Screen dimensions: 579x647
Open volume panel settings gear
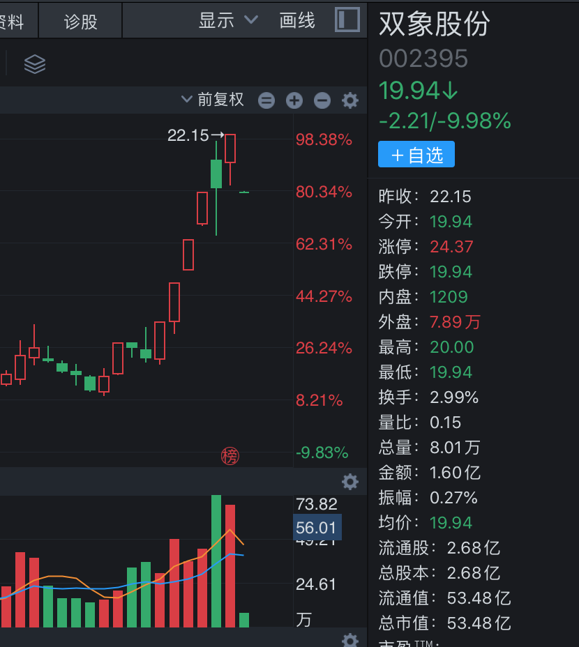tap(349, 482)
